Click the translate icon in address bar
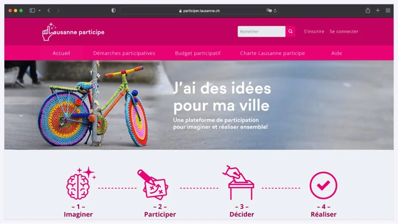398x224 pixels. coord(269,10)
